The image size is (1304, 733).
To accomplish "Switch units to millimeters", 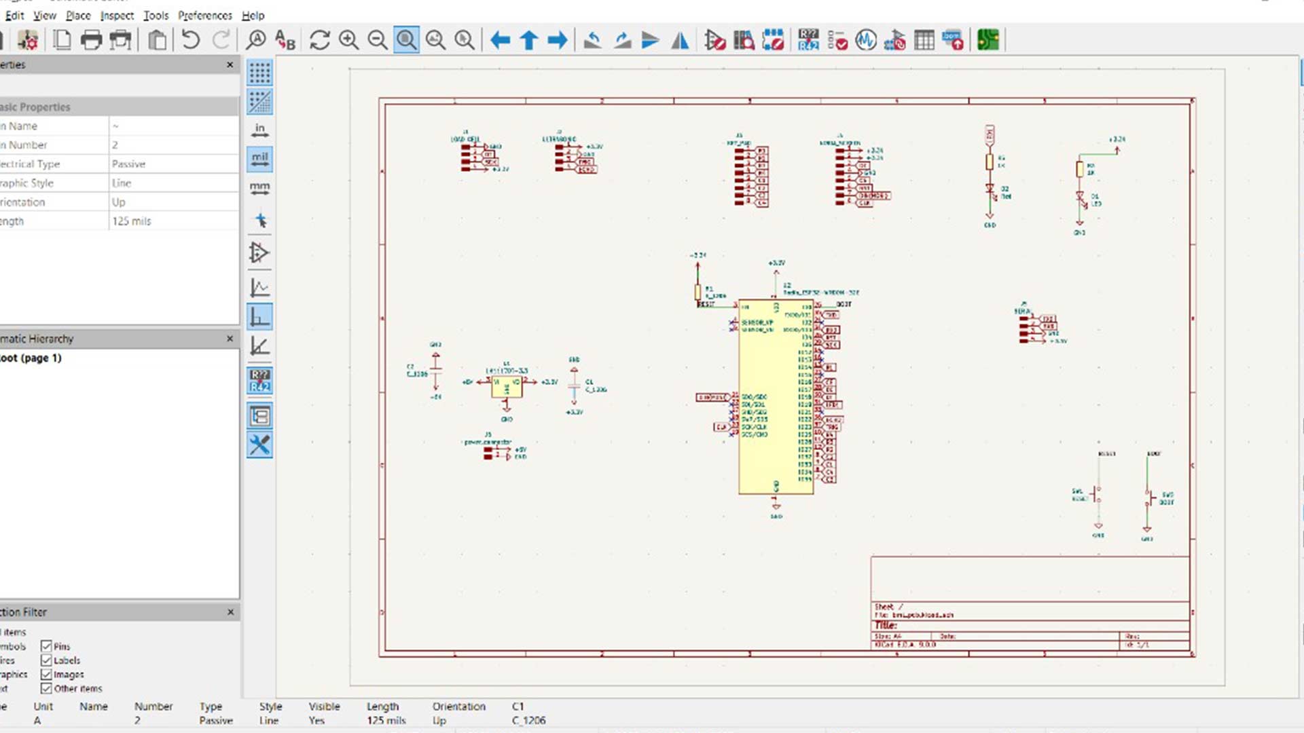I will [x=259, y=189].
